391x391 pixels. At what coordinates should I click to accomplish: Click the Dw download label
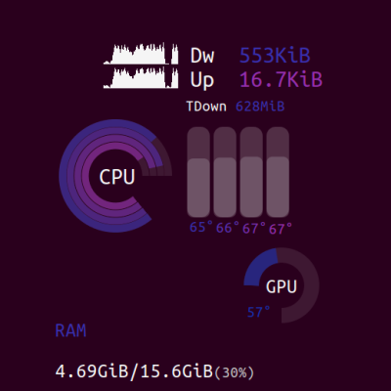[x=202, y=56]
